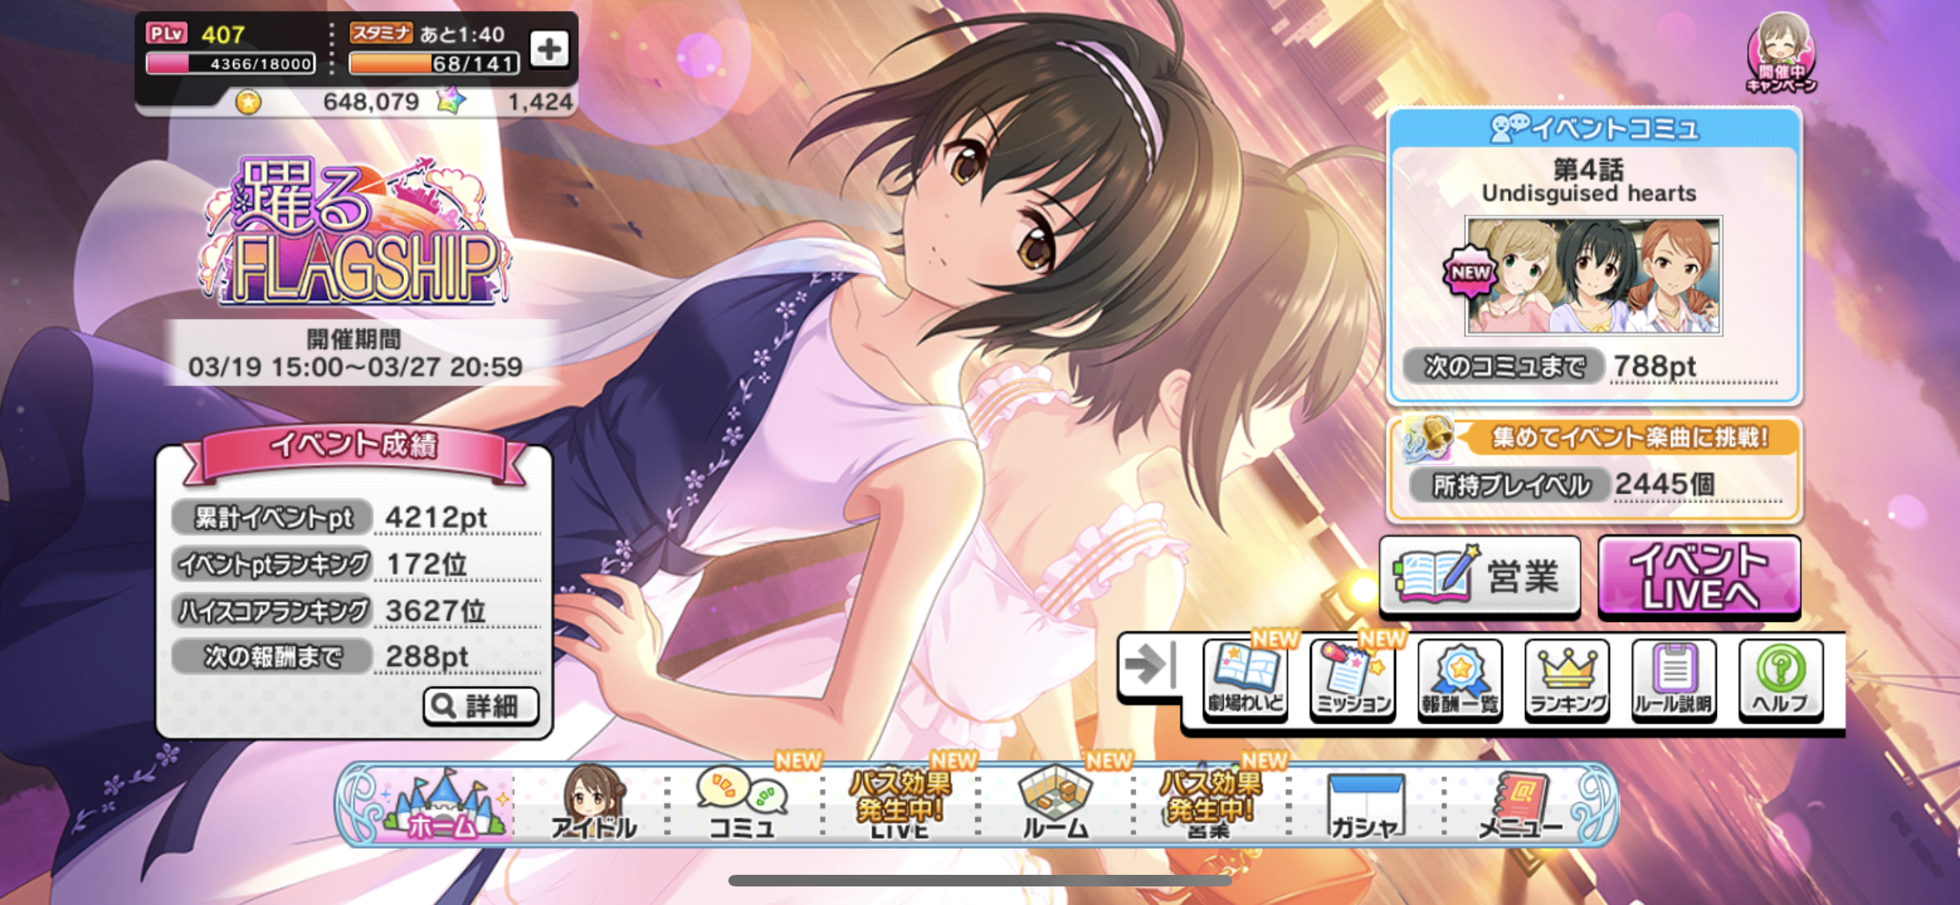Tap the producer level EXP bar
This screenshot has width=1960, height=905.
[x=231, y=63]
